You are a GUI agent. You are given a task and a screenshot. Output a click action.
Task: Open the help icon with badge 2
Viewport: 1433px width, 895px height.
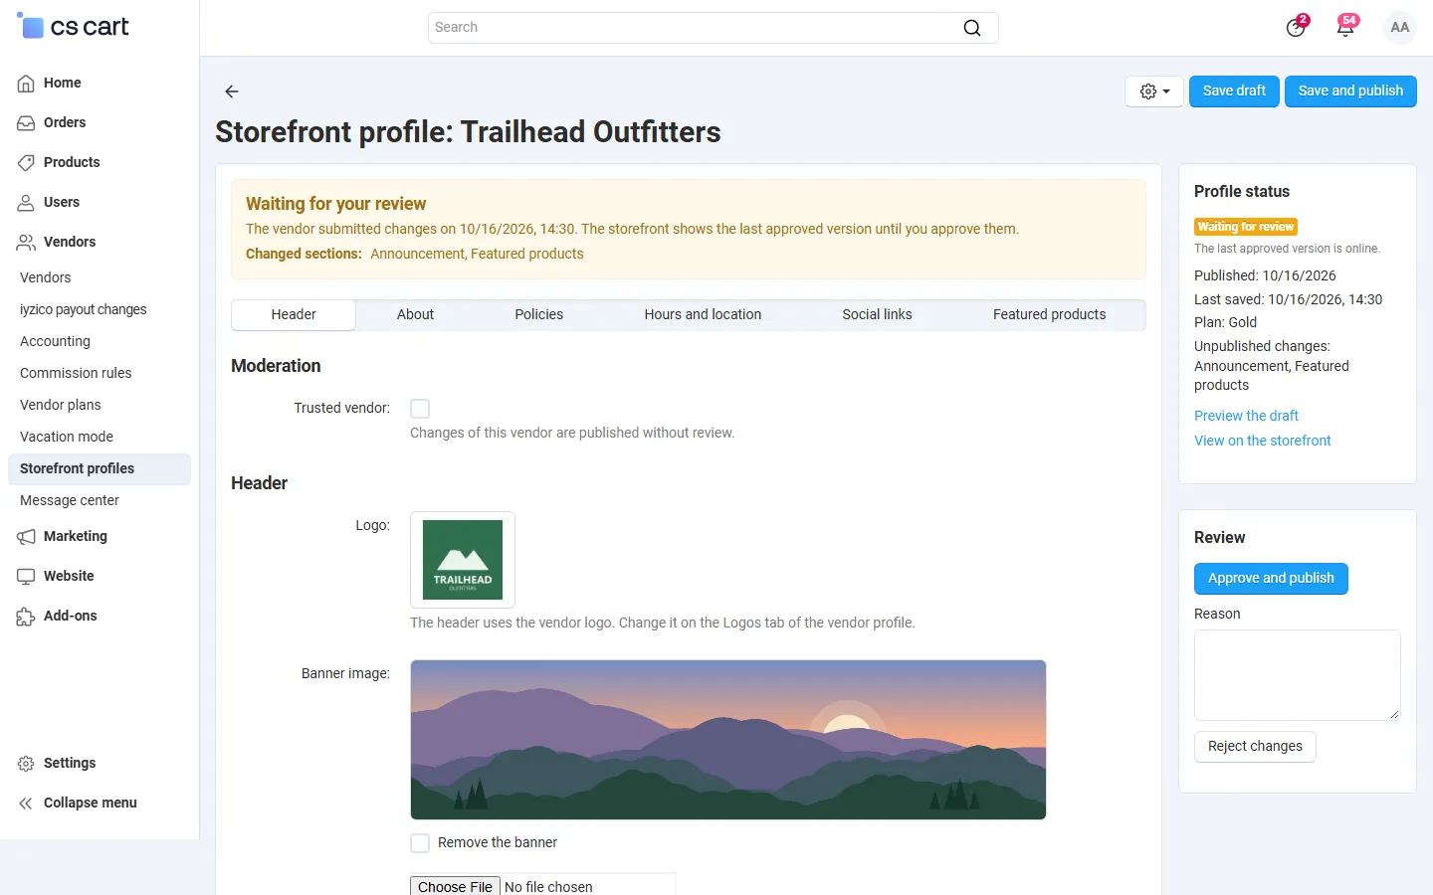coord(1296,27)
